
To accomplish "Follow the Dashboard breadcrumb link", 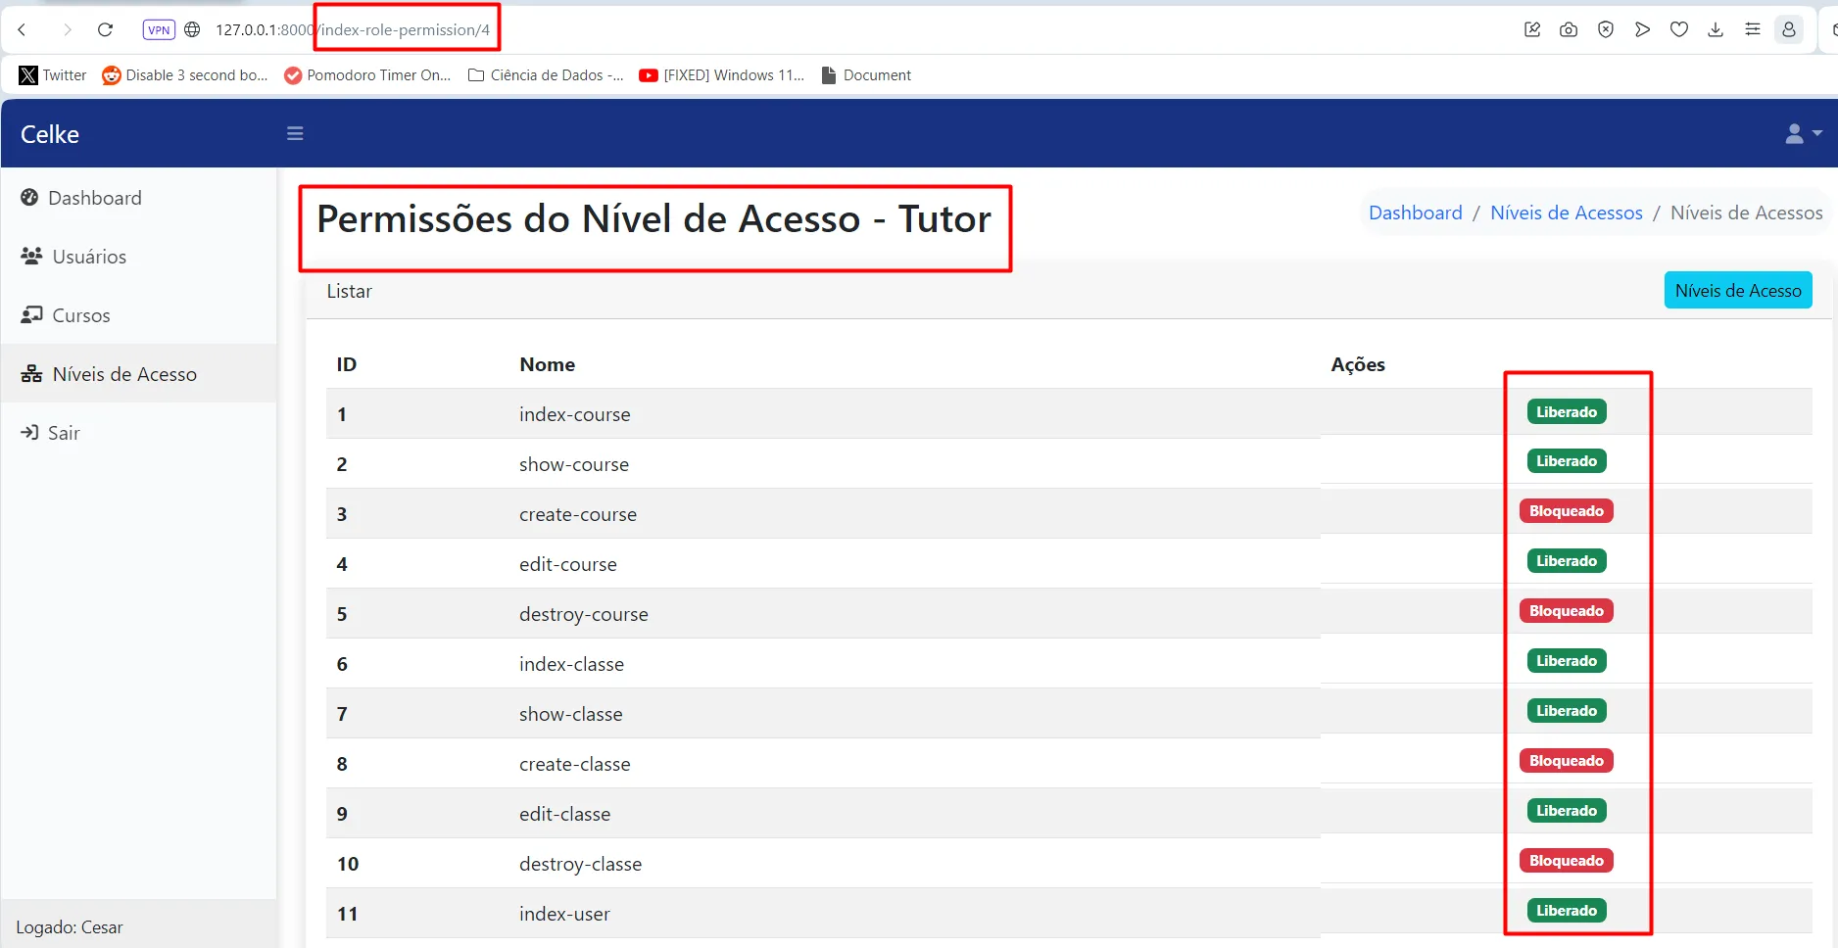I will tap(1415, 213).
